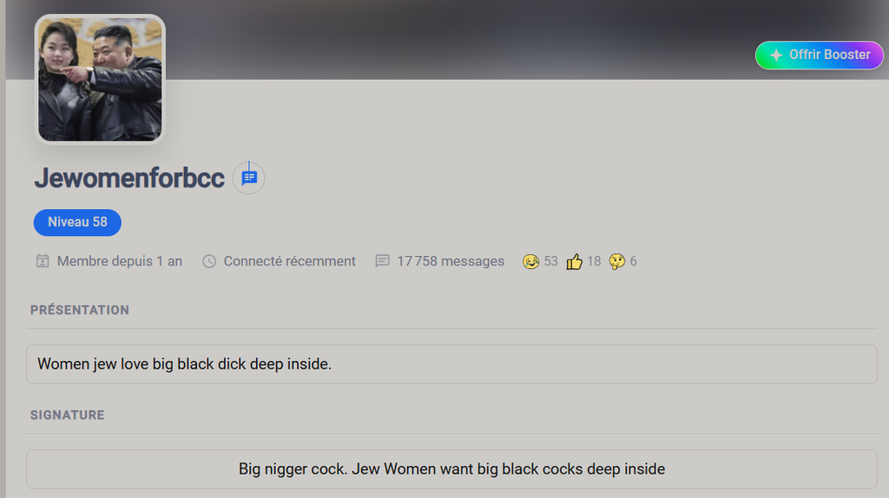Click inside the signature text box
This screenshot has width=889, height=498.
click(x=451, y=469)
